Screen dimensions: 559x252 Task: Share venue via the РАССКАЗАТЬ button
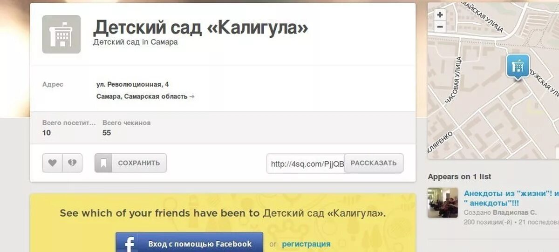[x=374, y=163]
